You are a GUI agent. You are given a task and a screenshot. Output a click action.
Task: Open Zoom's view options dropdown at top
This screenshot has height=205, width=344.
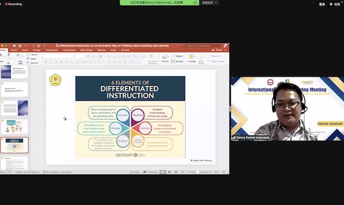[x=209, y=2]
